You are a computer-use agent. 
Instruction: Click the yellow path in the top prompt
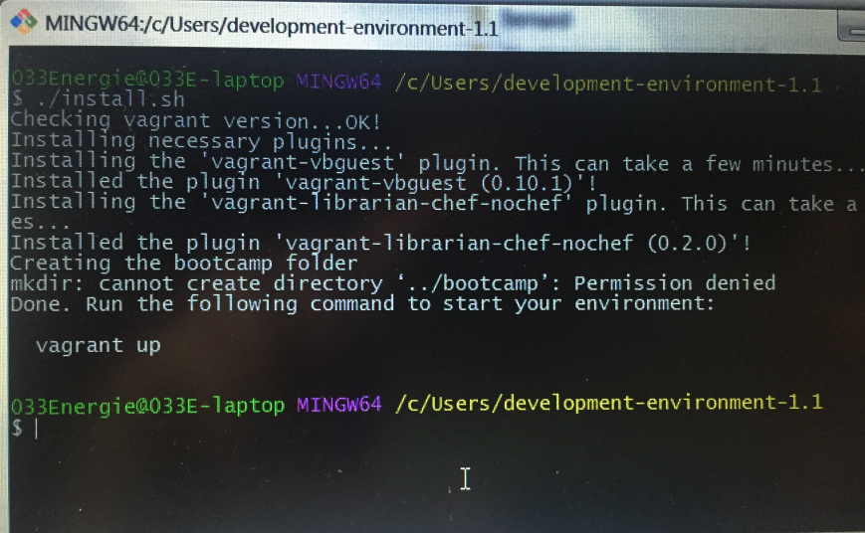(608, 83)
